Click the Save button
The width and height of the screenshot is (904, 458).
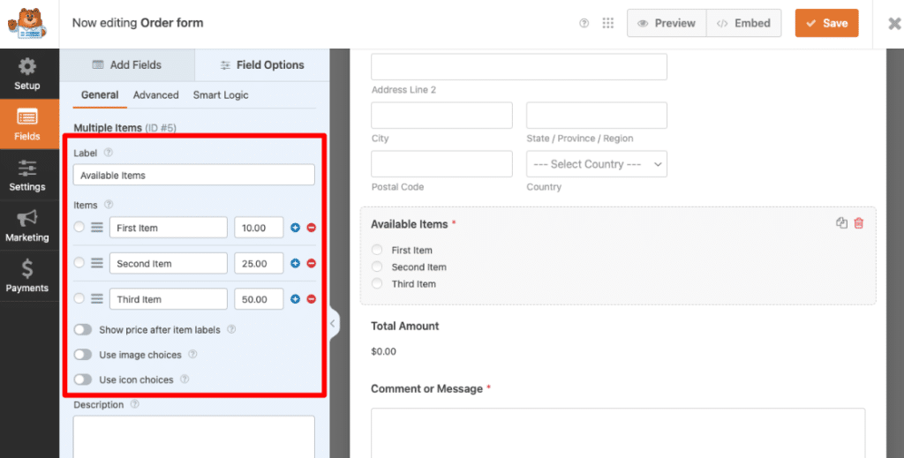826,23
